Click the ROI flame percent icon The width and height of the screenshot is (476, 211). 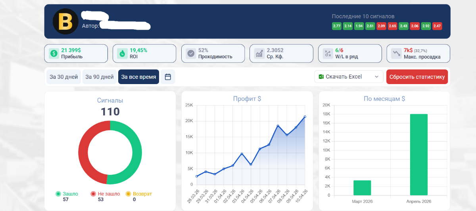(x=122, y=53)
